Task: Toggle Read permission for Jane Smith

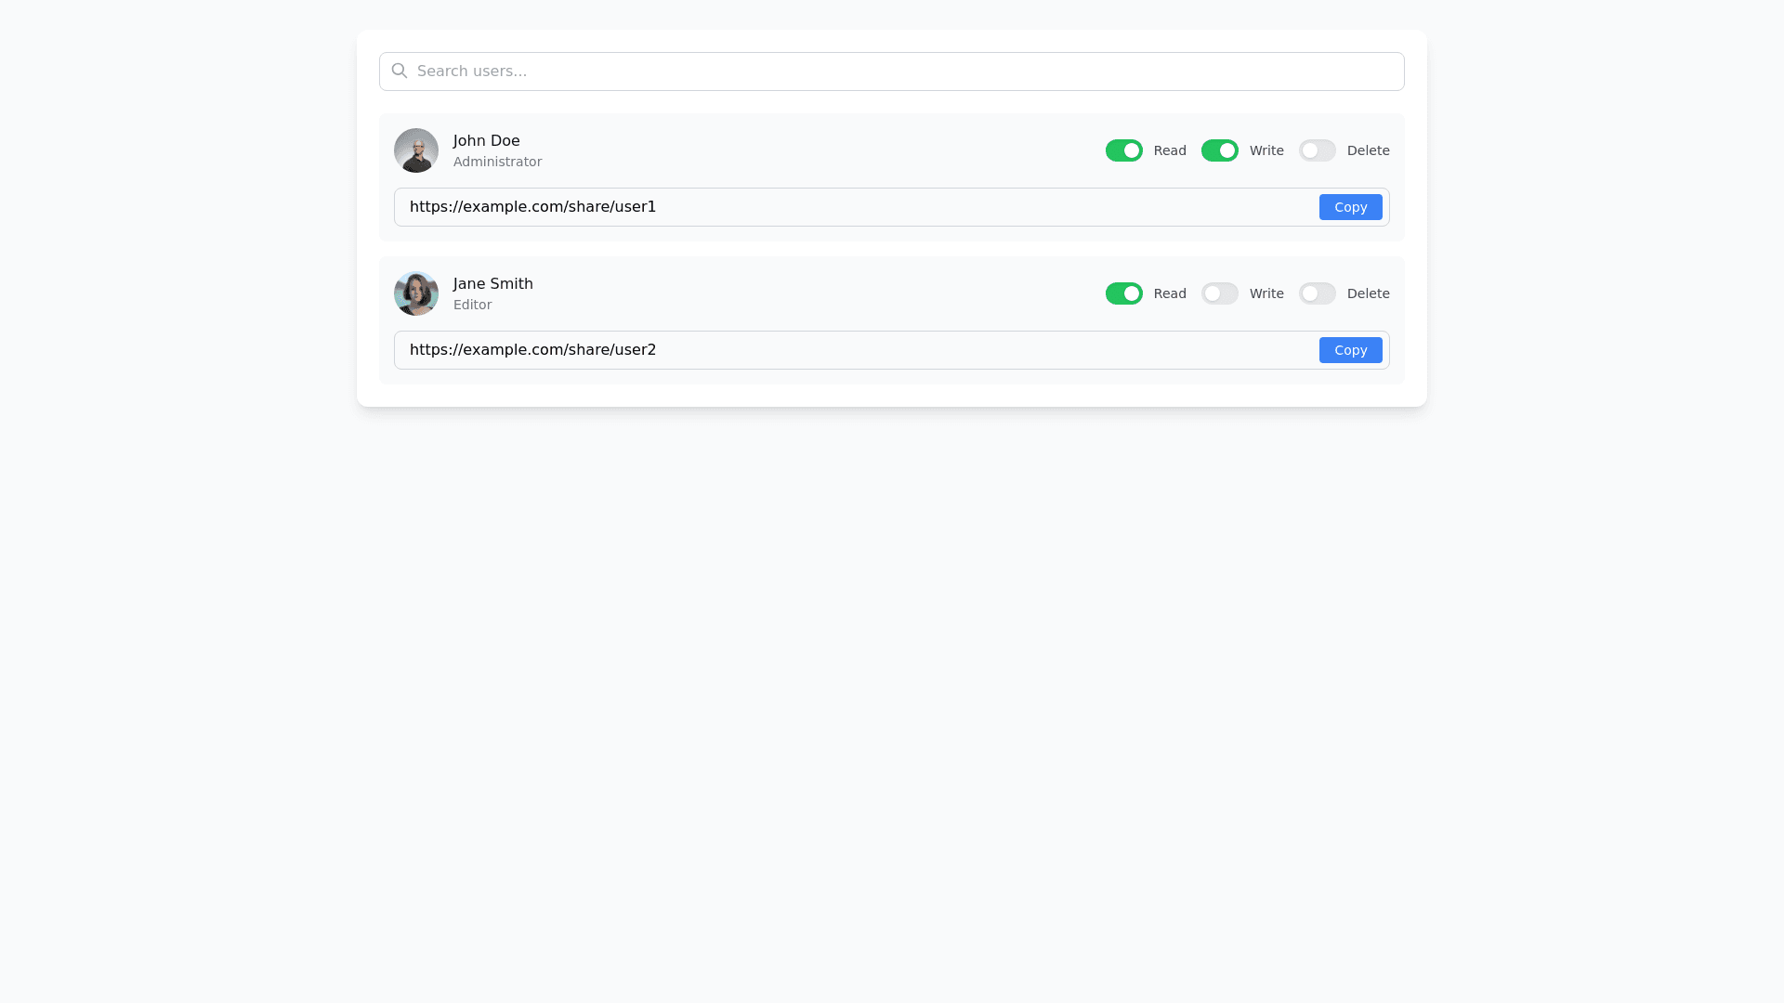Action: [x=1123, y=293]
